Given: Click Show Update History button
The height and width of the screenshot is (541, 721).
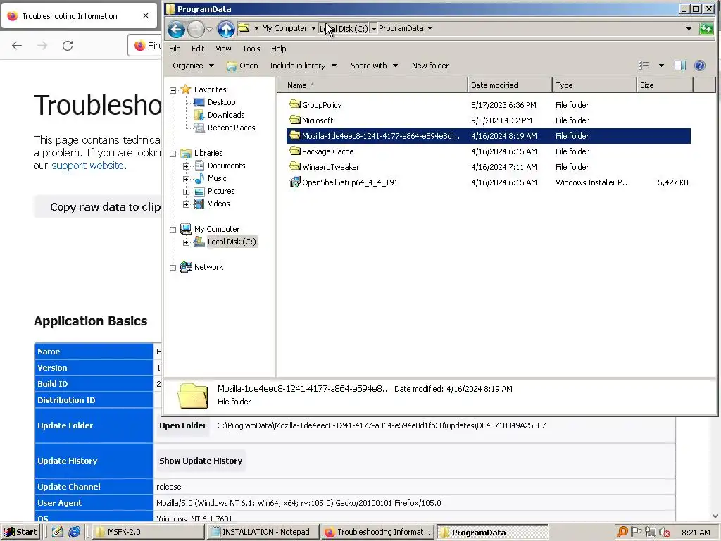Looking at the screenshot, I should point(201,461).
